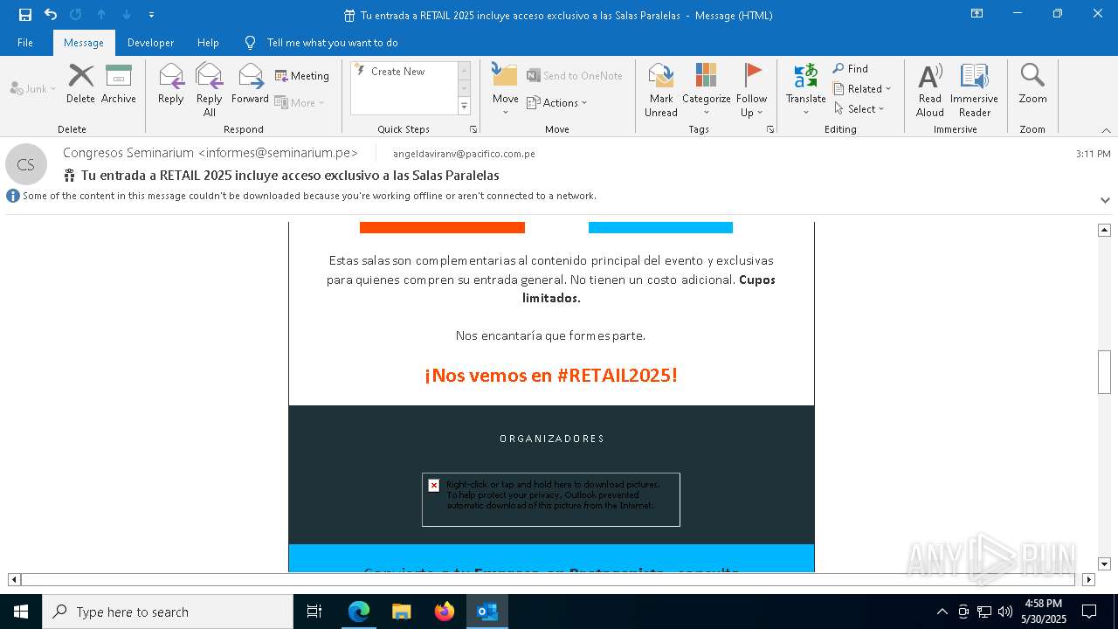Screen dimensions: 1118x629
Task: Archive this message
Action: pyautogui.click(x=119, y=84)
